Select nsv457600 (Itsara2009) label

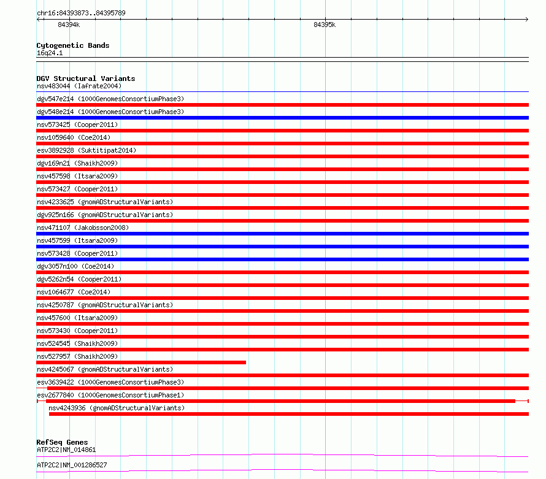coord(77,318)
